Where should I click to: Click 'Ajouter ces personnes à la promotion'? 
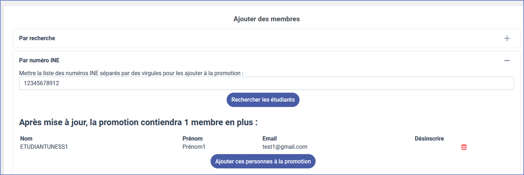point(263,161)
